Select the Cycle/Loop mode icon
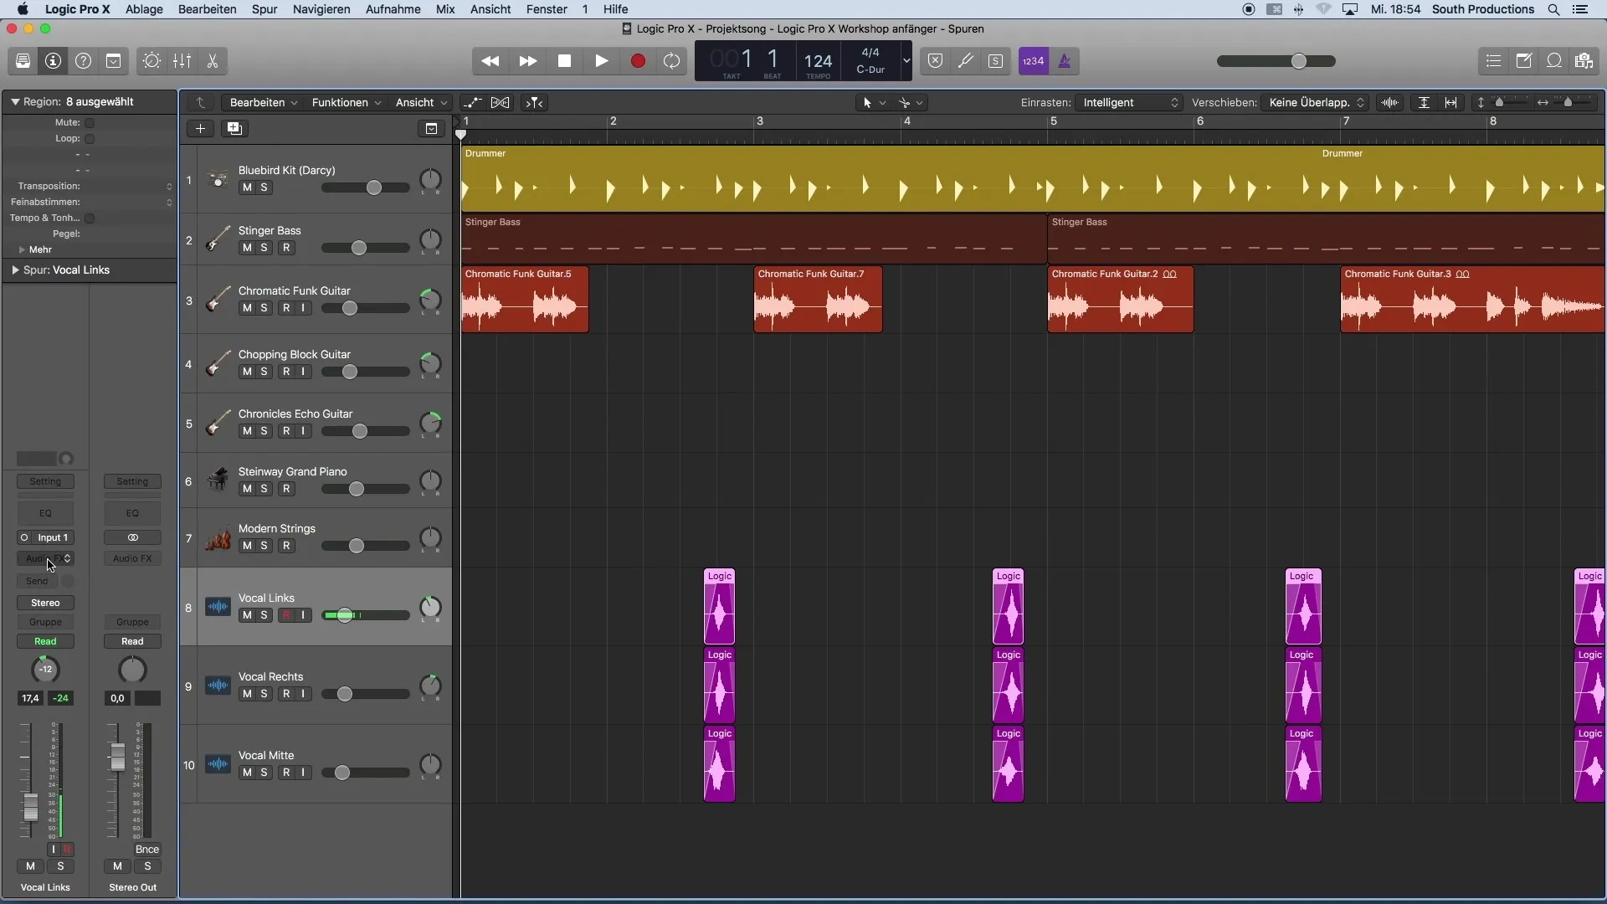This screenshot has height=904, width=1607. (x=672, y=61)
